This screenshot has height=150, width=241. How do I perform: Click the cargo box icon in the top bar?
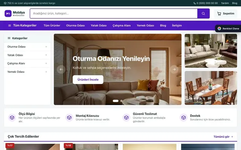(5, 3)
